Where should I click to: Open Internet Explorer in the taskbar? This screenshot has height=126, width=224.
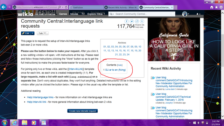coord(14,123)
